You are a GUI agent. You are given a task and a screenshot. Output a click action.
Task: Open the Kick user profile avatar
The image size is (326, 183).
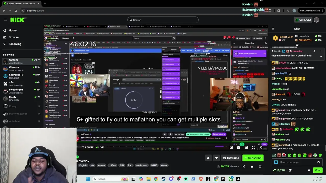[316, 20]
